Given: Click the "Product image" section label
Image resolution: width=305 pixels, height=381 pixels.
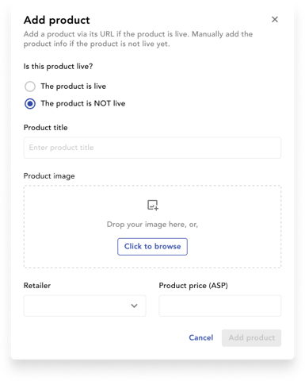Looking at the screenshot, I should click(x=49, y=176).
